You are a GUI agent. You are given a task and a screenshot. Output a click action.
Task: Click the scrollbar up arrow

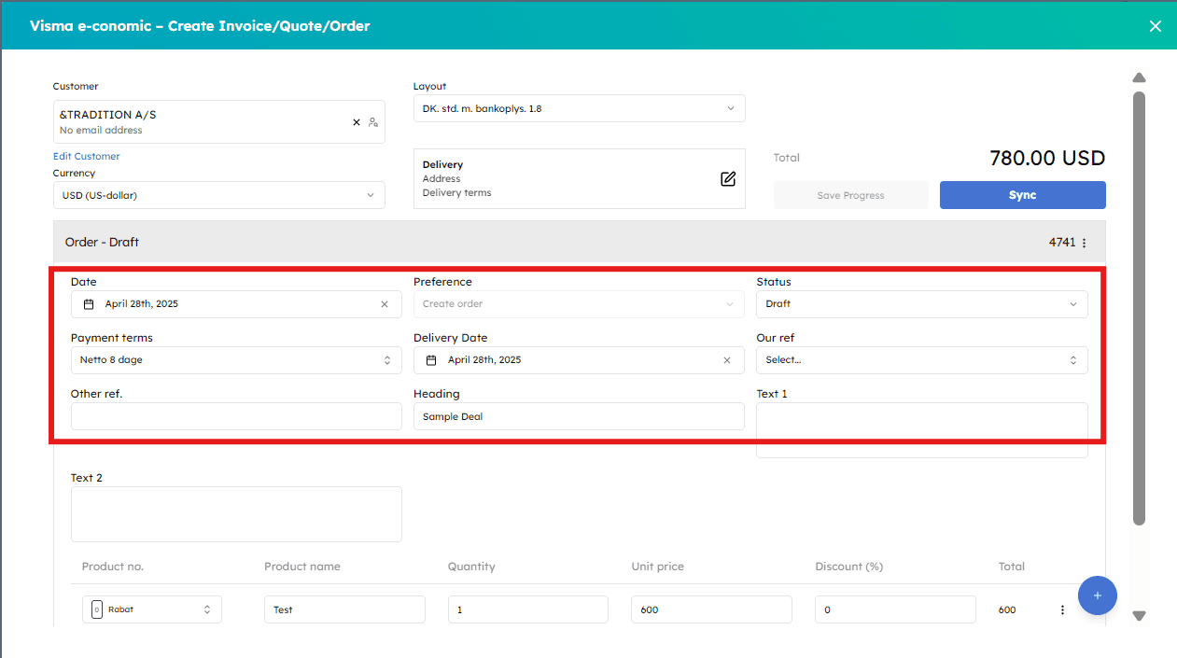click(x=1139, y=77)
